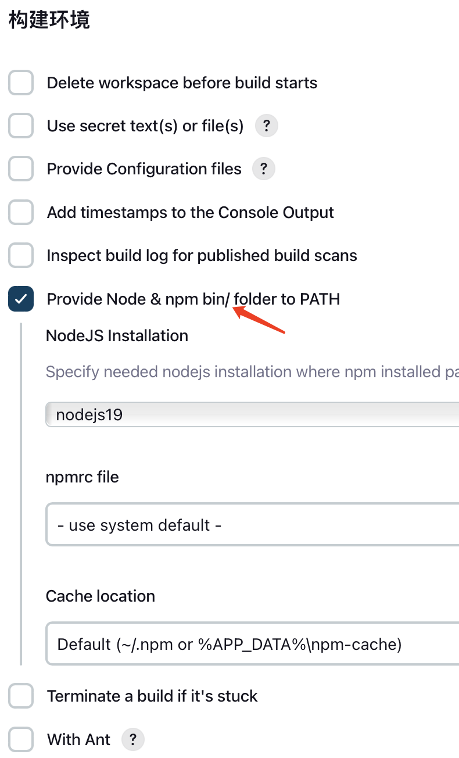459x758 pixels.
Task: Open the NodeJS Installation dropdown showing nodejs19
Action: tap(252, 414)
